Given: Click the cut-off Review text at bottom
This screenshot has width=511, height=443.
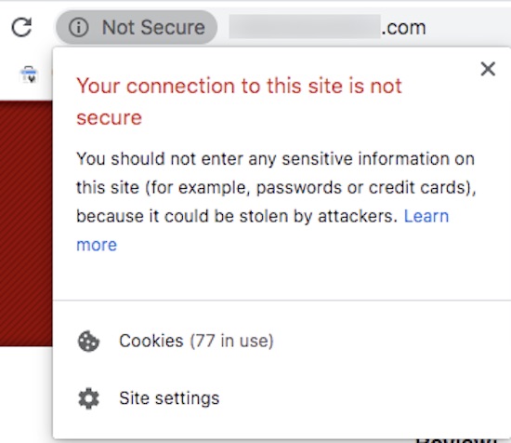Looking at the screenshot, I should coord(455,441).
